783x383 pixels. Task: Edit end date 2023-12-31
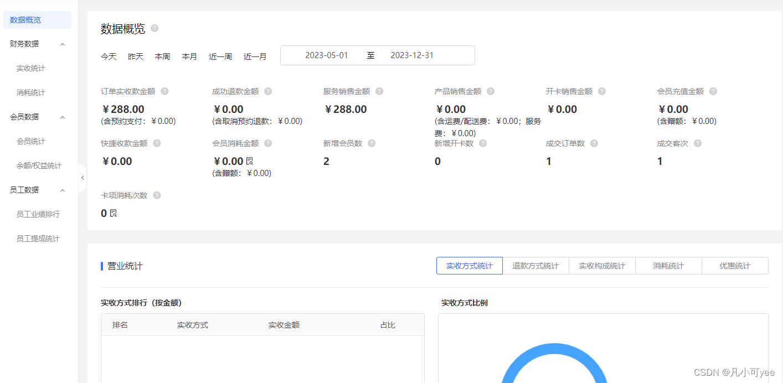tap(412, 55)
